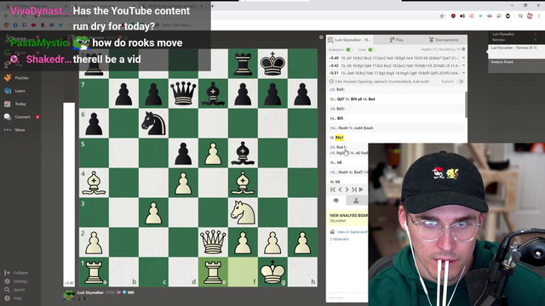Click Lud-Skywalker username below the board
The image size is (545, 306).
[90, 292]
